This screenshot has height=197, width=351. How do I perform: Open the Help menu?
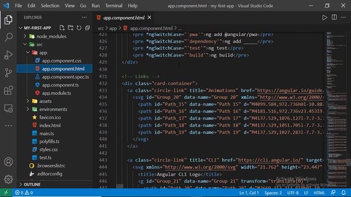133,5
